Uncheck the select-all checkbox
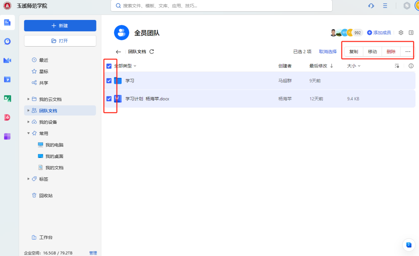 click(109, 66)
